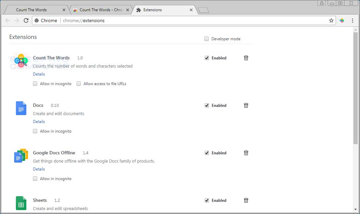Uncheck Enabled for Count The Words
Image resolution: width=360 pixels, height=214 pixels.
point(207,58)
